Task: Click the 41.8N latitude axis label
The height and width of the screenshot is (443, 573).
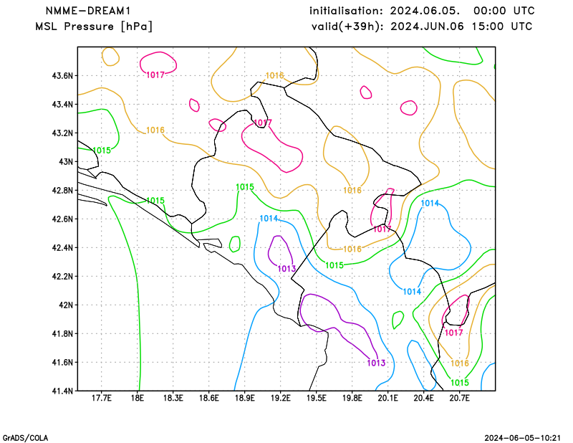Action: (x=62, y=333)
